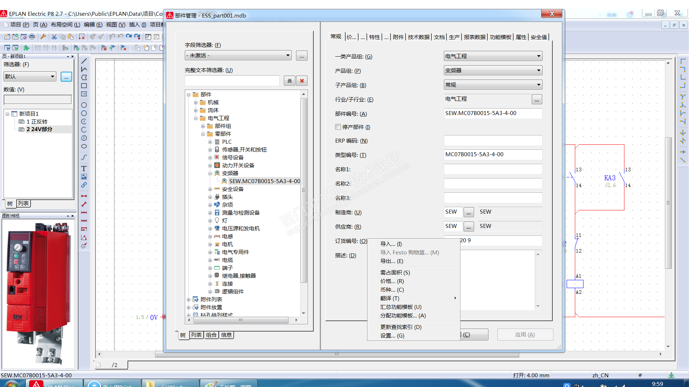Open the 产品组 dropdown showing 变频器
The width and height of the screenshot is (689, 387).
pos(493,71)
